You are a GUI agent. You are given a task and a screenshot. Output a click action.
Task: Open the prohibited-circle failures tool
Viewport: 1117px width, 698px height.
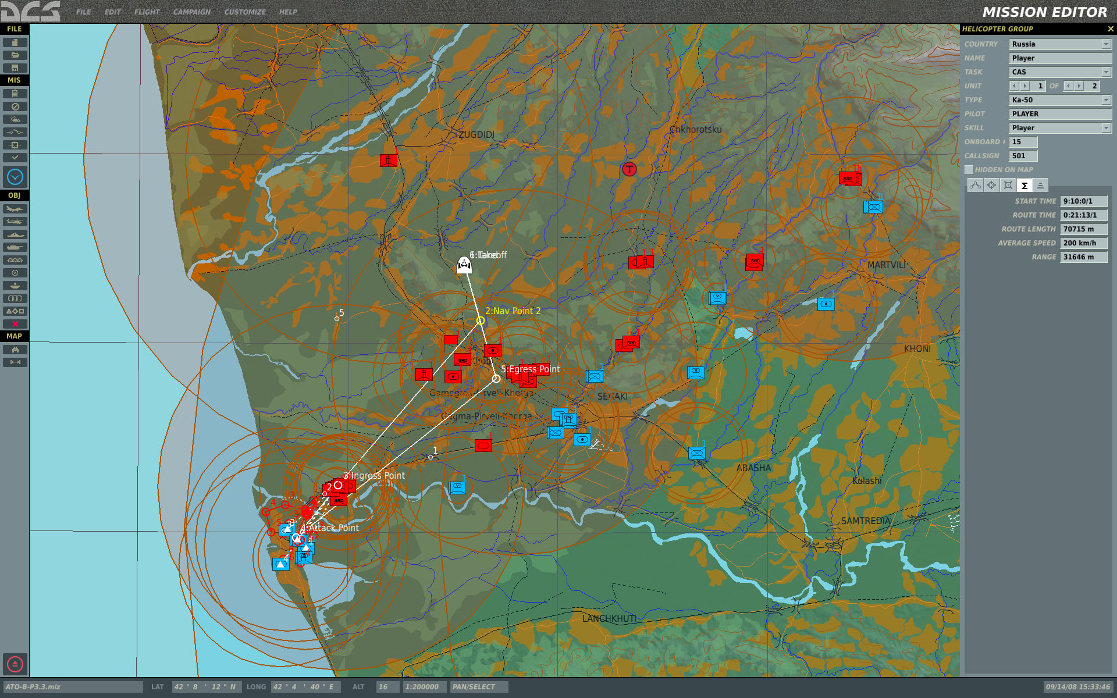pyautogui.click(x=15, y=106)
